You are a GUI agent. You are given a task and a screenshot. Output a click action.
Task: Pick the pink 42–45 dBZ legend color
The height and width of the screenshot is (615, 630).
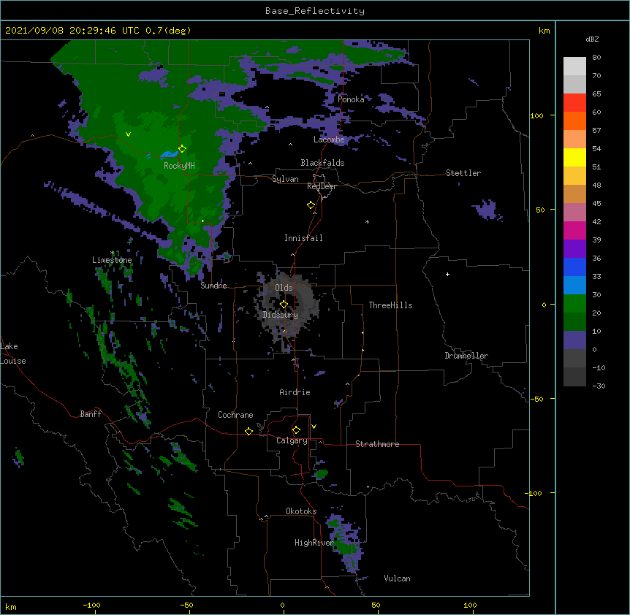[x=574, y=213]
